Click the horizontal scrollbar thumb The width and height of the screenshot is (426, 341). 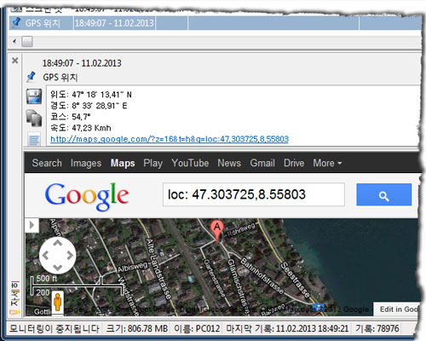pyautogui.click(x=27, y=42)
